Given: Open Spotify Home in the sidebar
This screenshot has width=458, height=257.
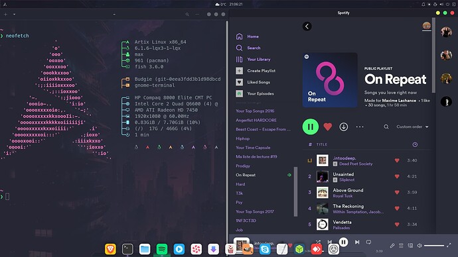Looking at the screenshot, I should (x=247, y=36).
